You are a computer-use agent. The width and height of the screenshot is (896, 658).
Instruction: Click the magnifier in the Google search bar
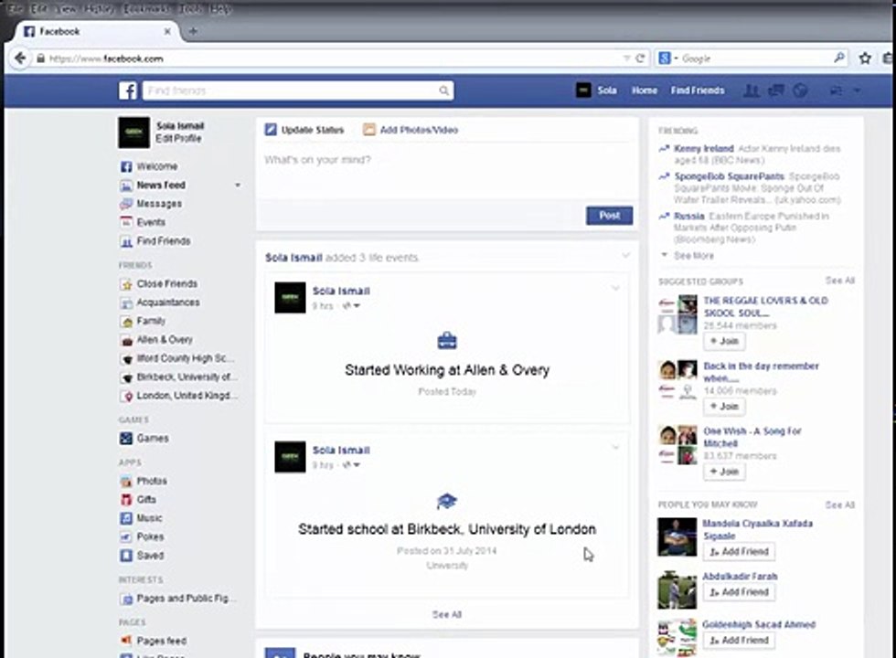click(839, 58)
